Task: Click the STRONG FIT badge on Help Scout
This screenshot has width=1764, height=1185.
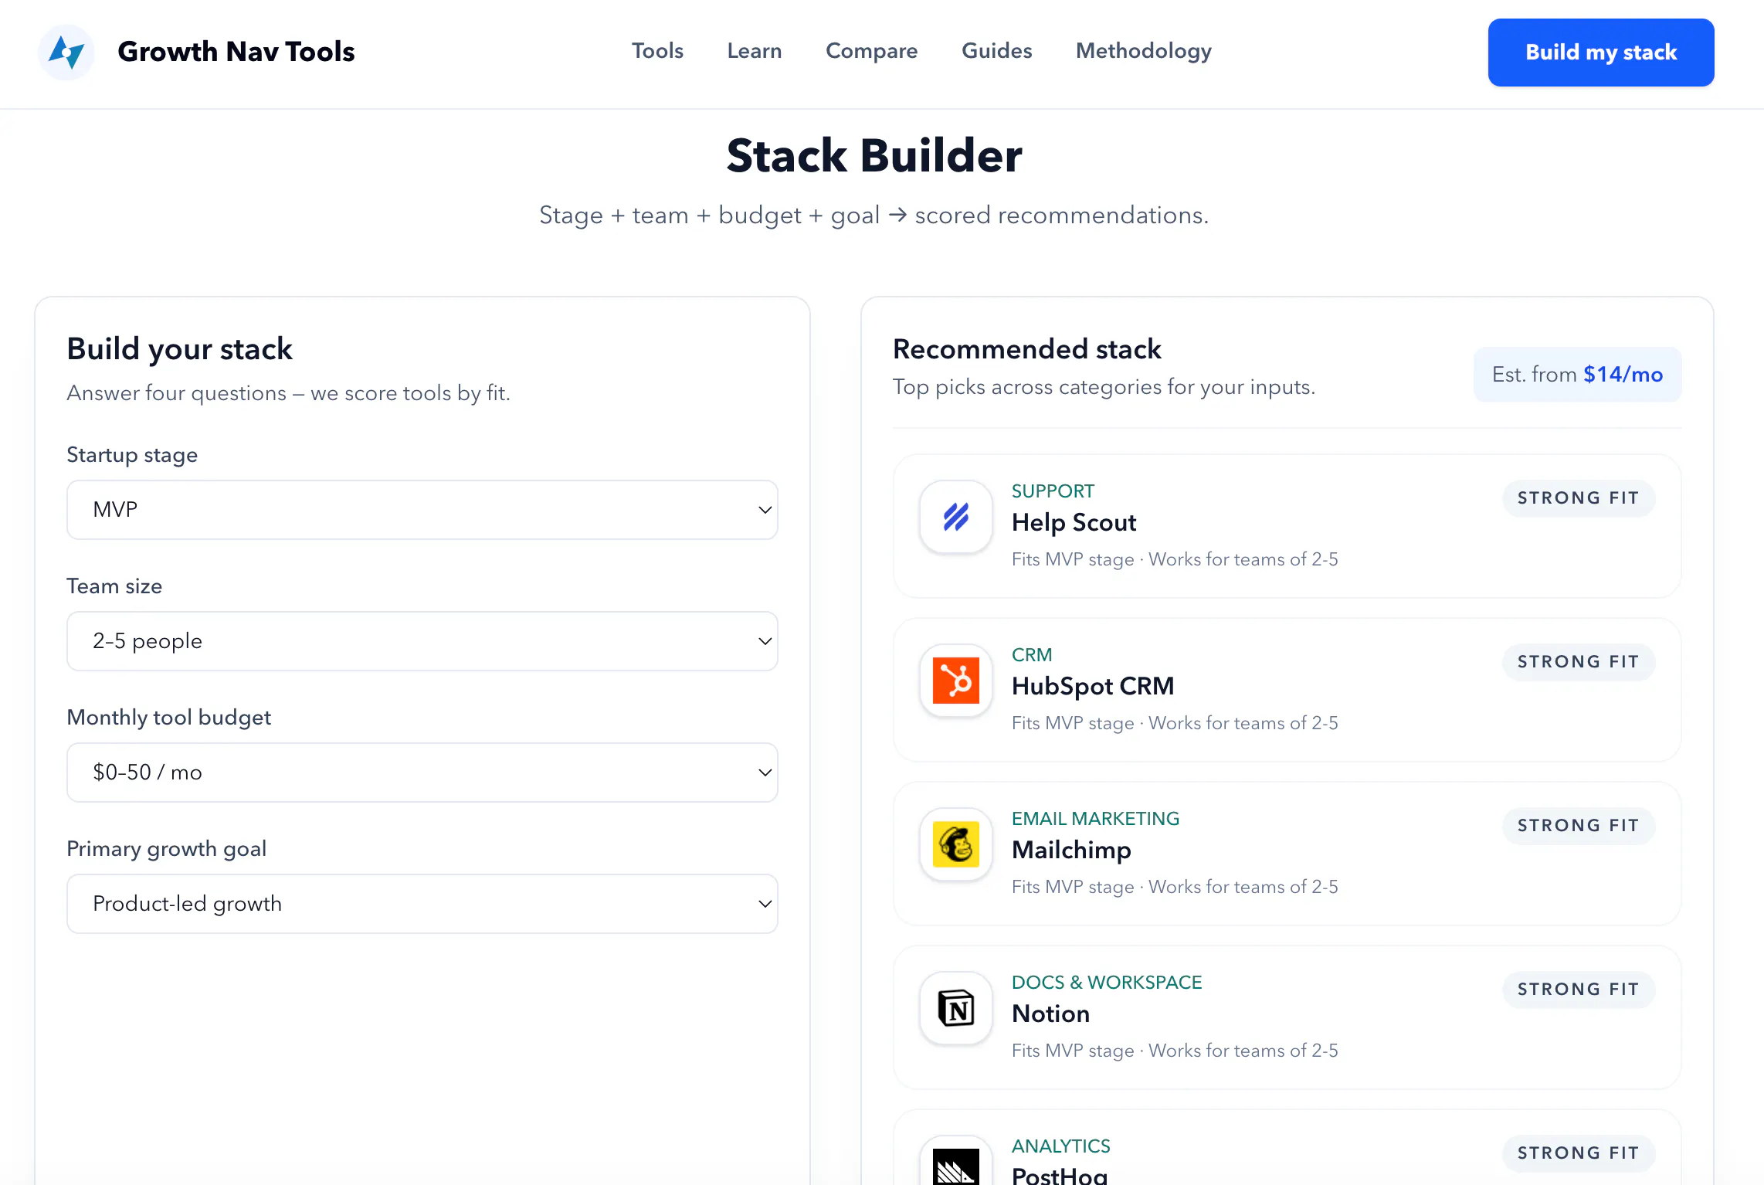Action: tap(1578, 498)
